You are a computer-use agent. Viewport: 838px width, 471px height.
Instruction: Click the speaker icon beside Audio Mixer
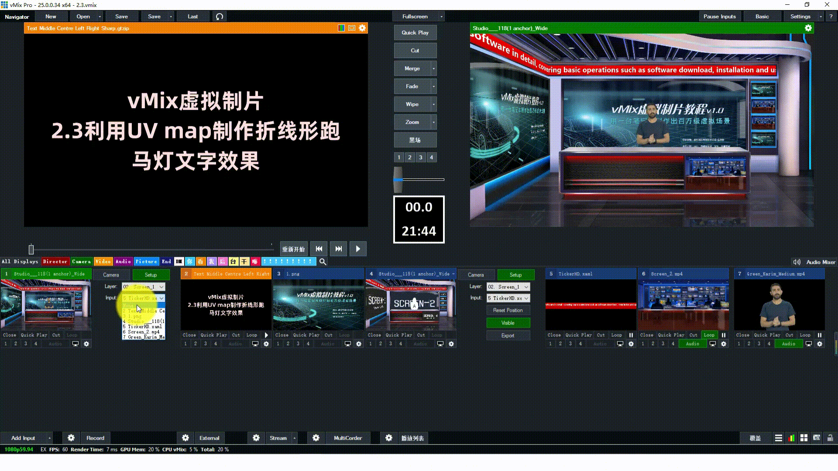pos(797,262)
